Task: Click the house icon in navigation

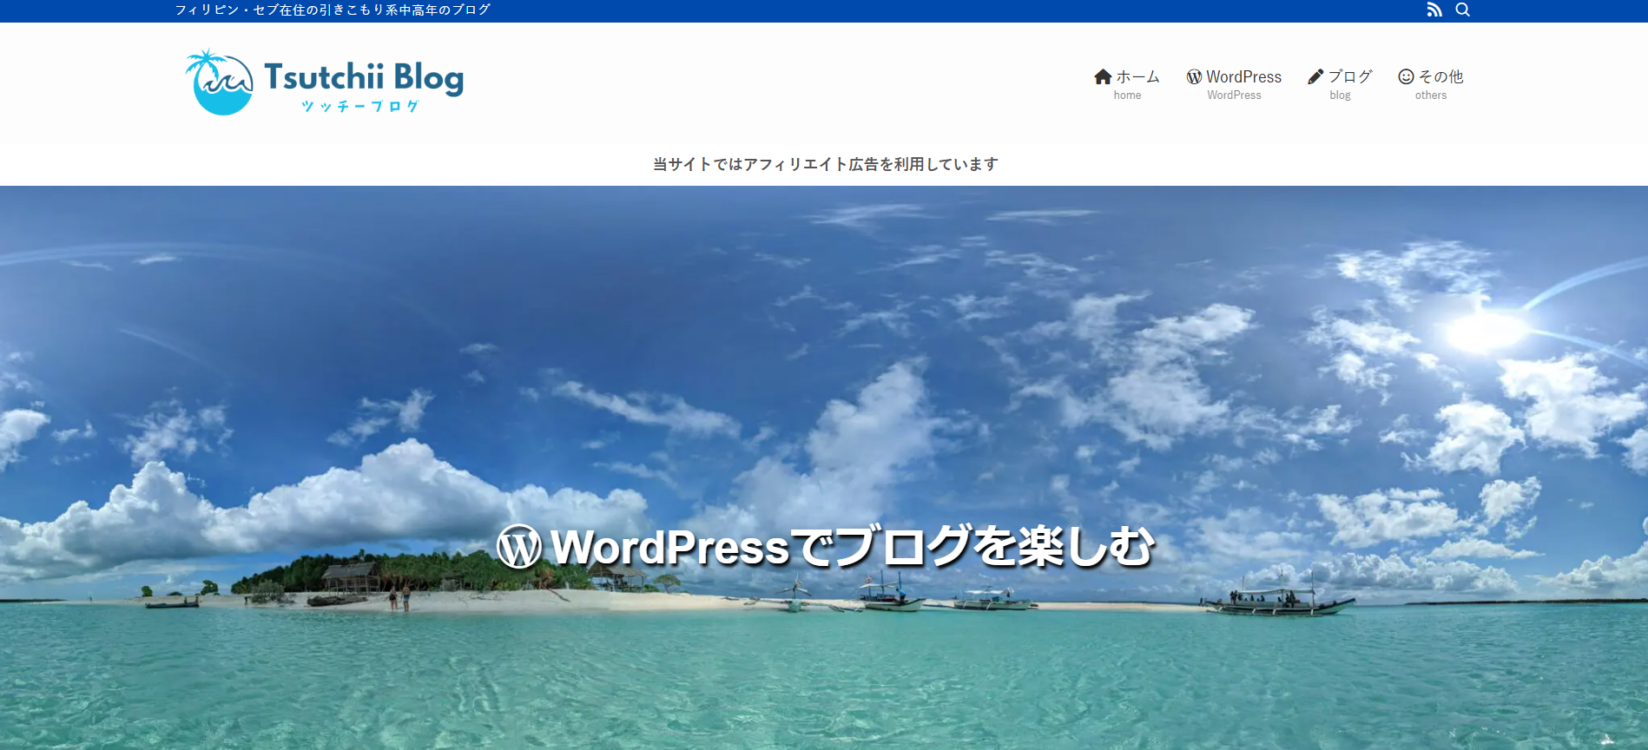Action: 1103,76
